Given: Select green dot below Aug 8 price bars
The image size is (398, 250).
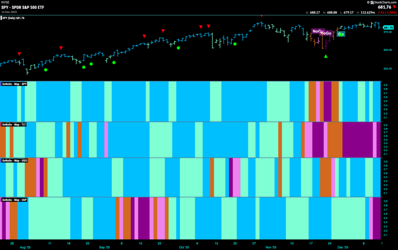Looking at the screenshot, I should pos(46,70).
